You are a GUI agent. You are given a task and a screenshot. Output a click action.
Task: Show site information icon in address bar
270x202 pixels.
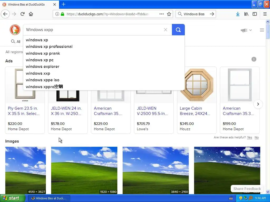pos(57,14)
